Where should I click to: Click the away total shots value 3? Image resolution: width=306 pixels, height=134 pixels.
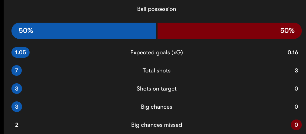click(296, 71)
